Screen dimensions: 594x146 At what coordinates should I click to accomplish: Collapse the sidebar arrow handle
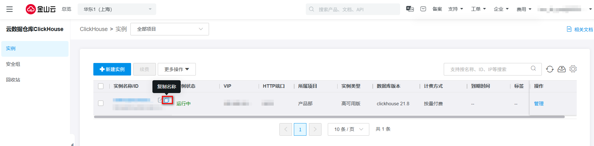tap(72, 144)
